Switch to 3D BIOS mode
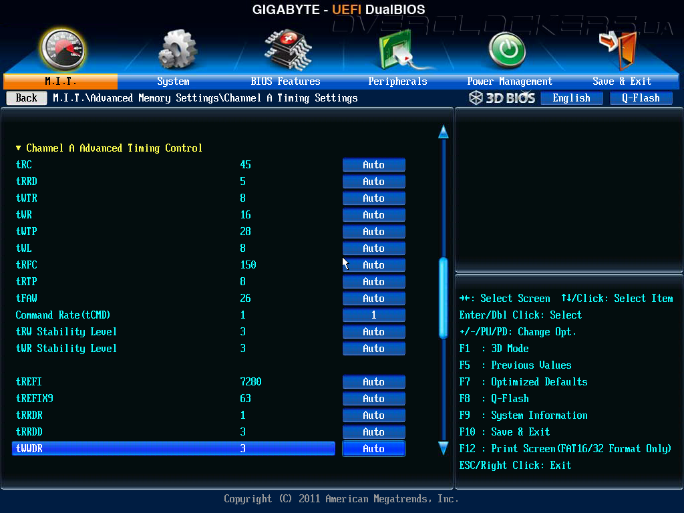 coord(502,98)
